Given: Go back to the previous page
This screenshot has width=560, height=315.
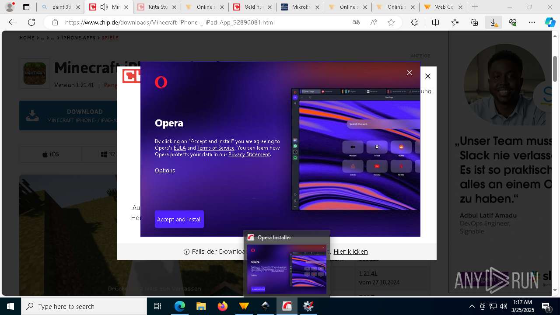Looking at the screenshot, I should coord(12,22).
